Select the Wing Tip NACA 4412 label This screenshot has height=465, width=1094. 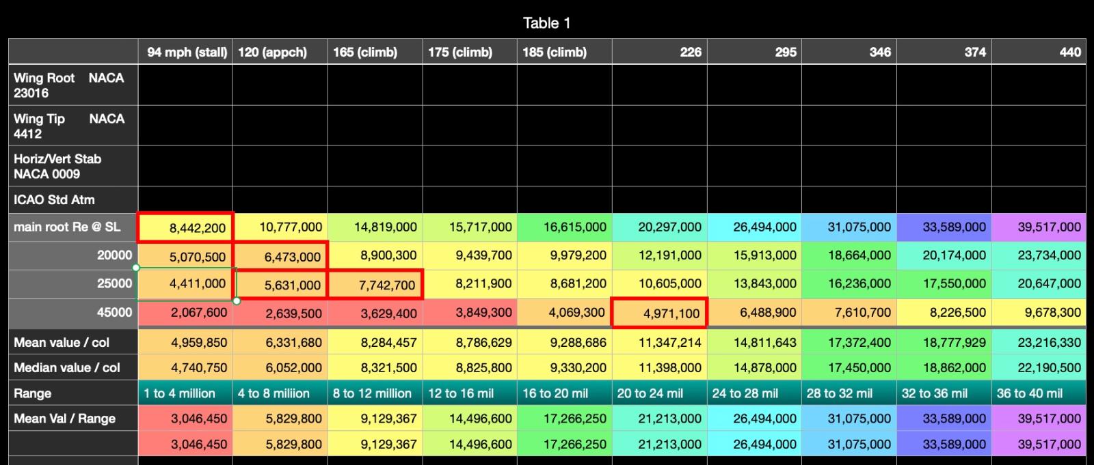[x=73, y=126]
